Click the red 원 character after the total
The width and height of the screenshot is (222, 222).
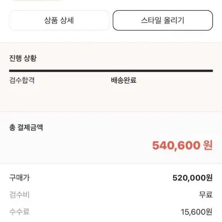point(208,145)
